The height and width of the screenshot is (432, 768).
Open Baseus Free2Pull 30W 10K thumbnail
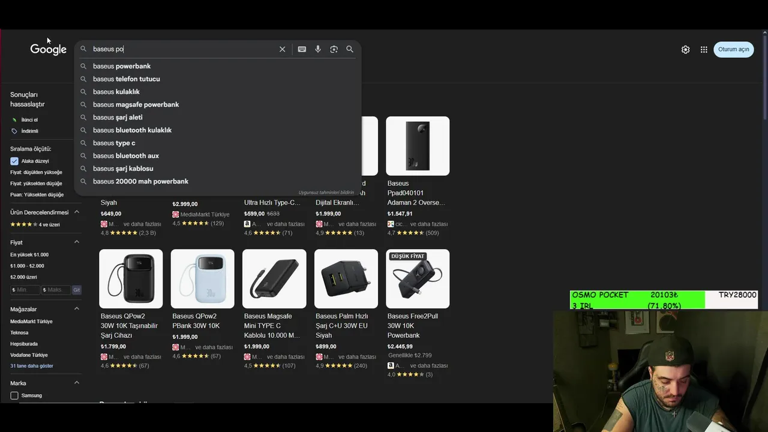click(418, 278)
